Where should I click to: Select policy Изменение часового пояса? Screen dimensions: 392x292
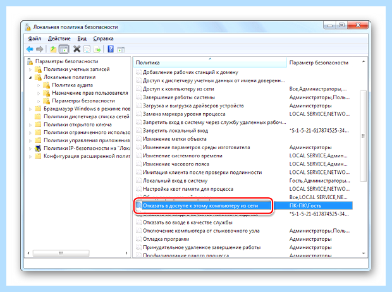176,164
